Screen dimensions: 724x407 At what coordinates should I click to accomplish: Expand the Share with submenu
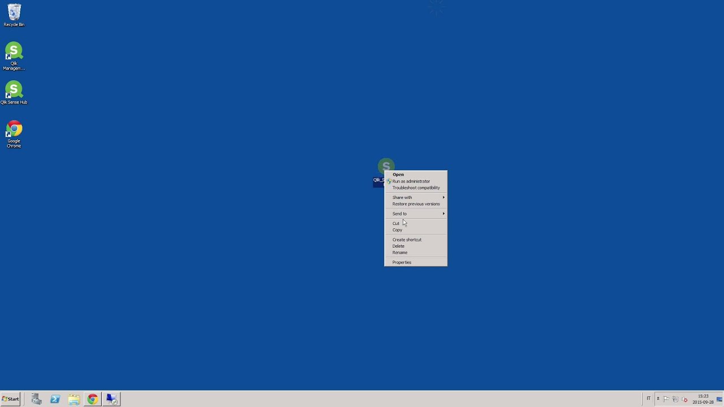coord(416,197)
